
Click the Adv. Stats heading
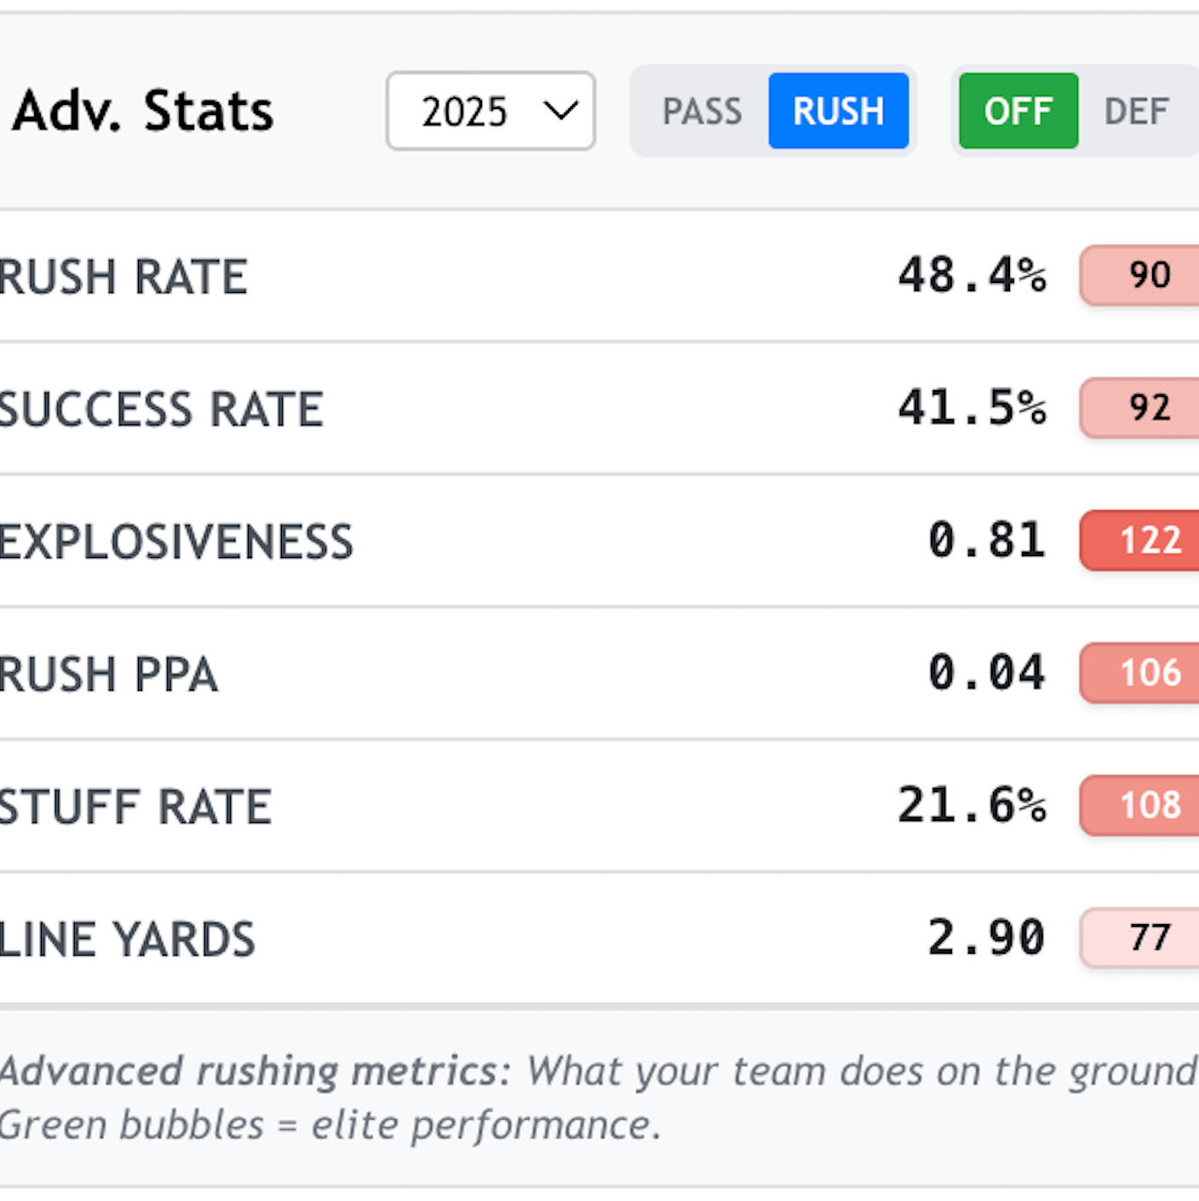[143, 112]
